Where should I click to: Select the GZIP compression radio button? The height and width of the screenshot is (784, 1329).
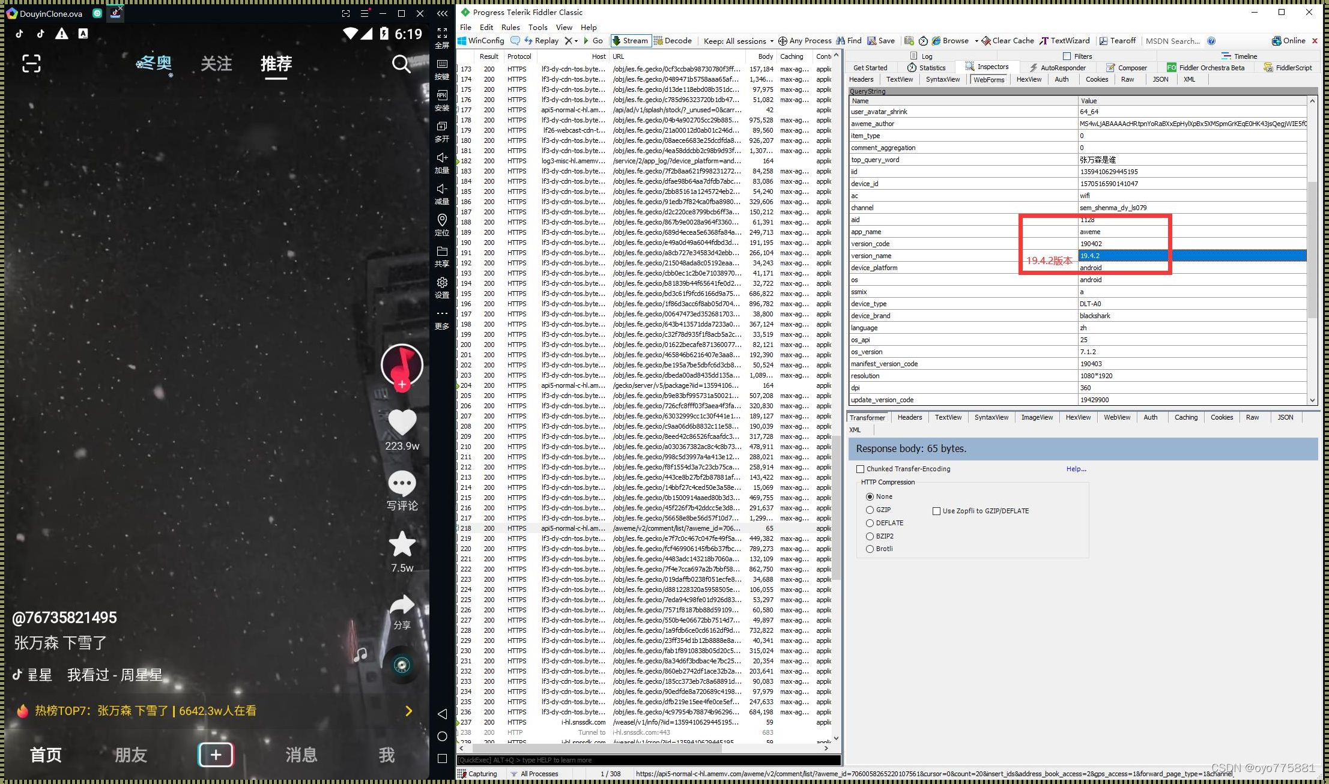coord(870,510)
